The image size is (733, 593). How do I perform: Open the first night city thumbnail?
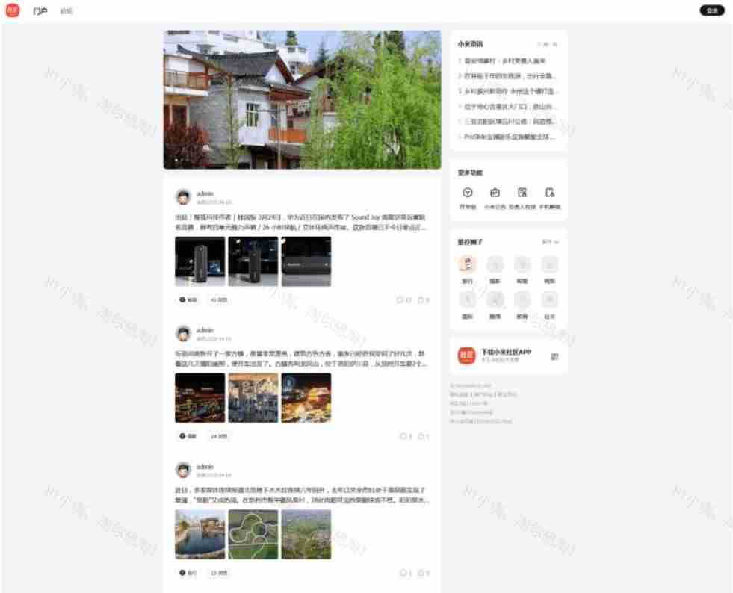200,398
